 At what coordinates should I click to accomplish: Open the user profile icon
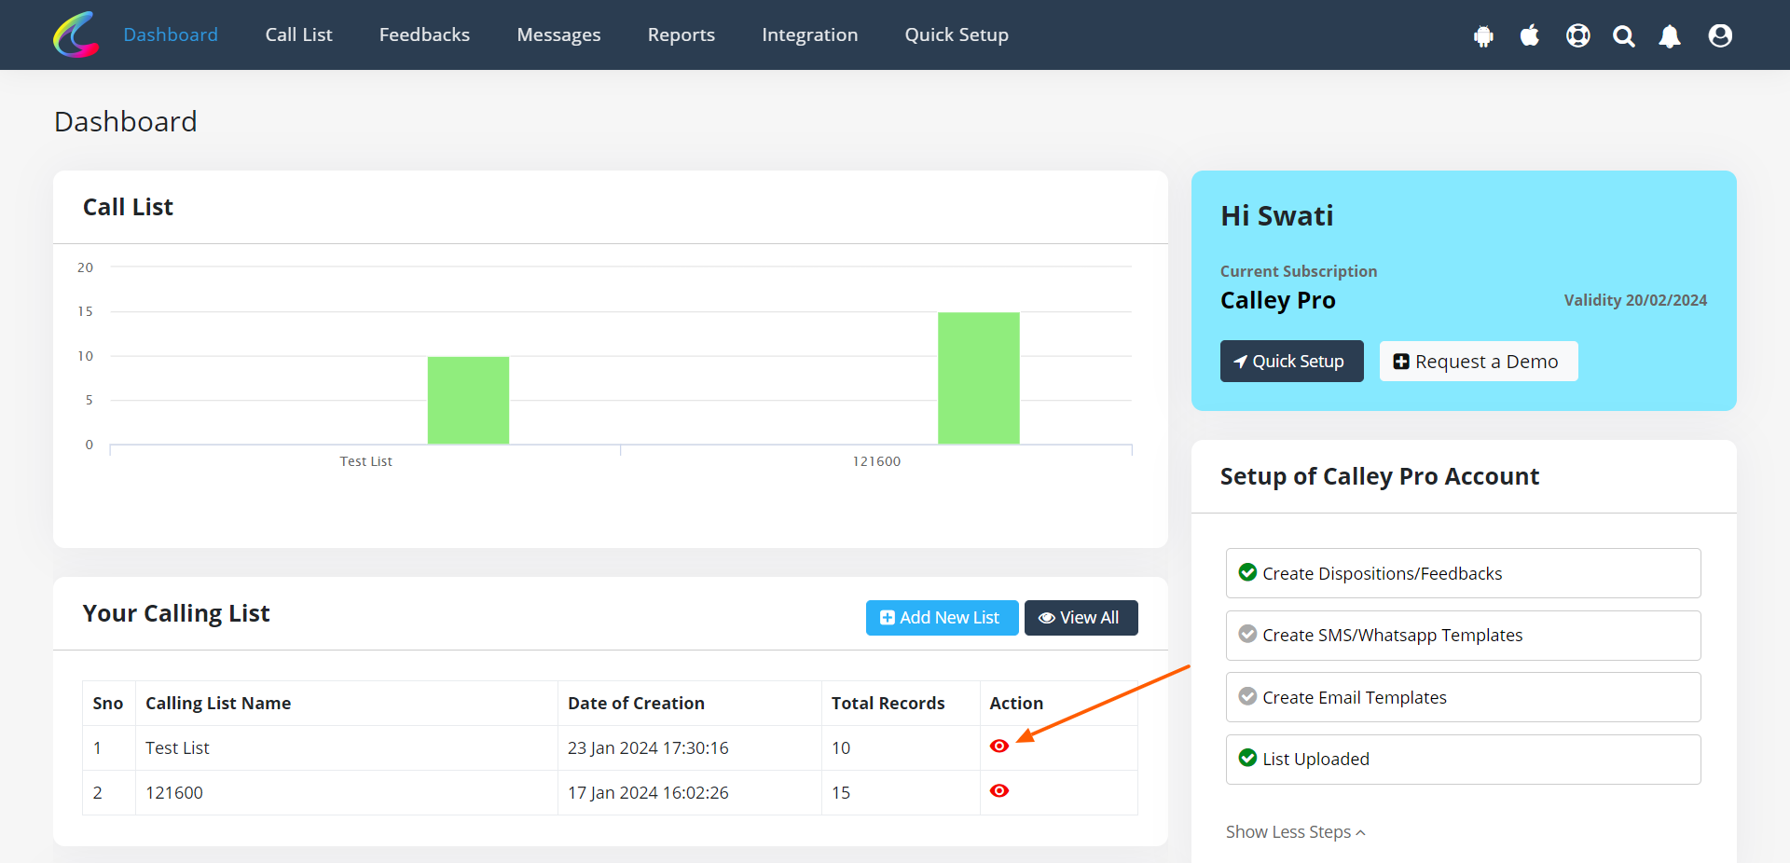click(x=1720, y=35)
